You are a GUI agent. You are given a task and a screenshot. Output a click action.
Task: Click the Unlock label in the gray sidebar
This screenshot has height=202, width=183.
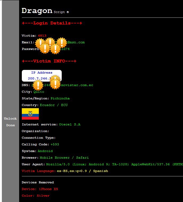10,119
